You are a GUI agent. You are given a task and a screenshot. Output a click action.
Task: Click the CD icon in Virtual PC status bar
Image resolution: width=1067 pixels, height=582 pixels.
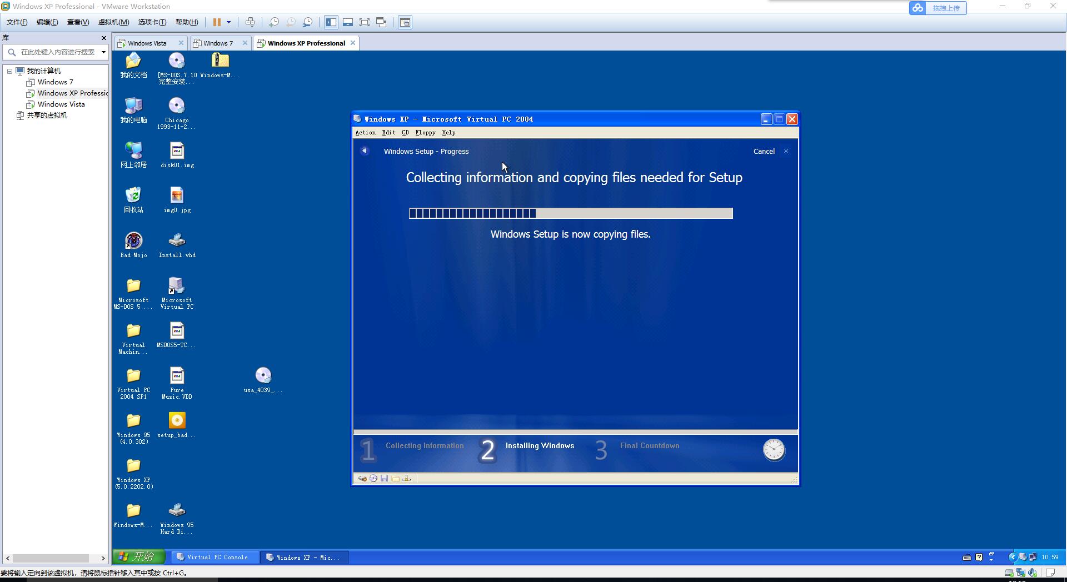pos(373,479)
